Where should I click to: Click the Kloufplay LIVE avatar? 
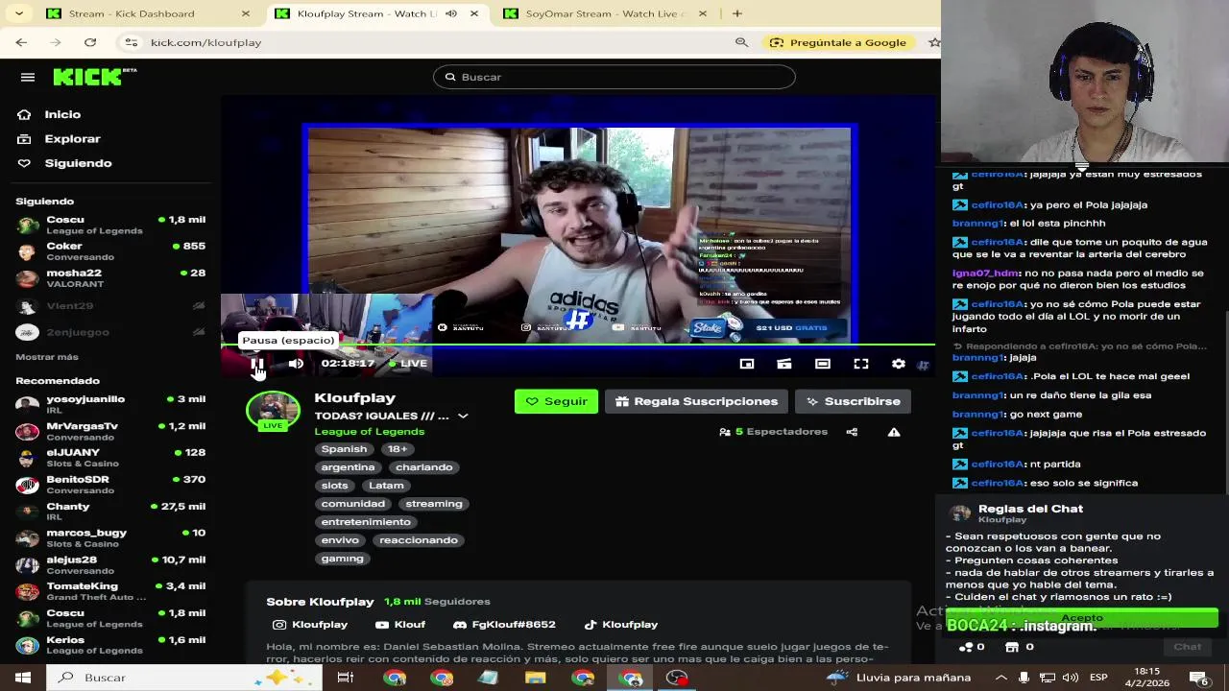coord(273,411)
